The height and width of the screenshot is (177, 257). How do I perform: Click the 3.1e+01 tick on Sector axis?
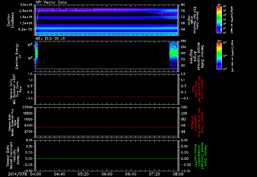click(26, 4)
